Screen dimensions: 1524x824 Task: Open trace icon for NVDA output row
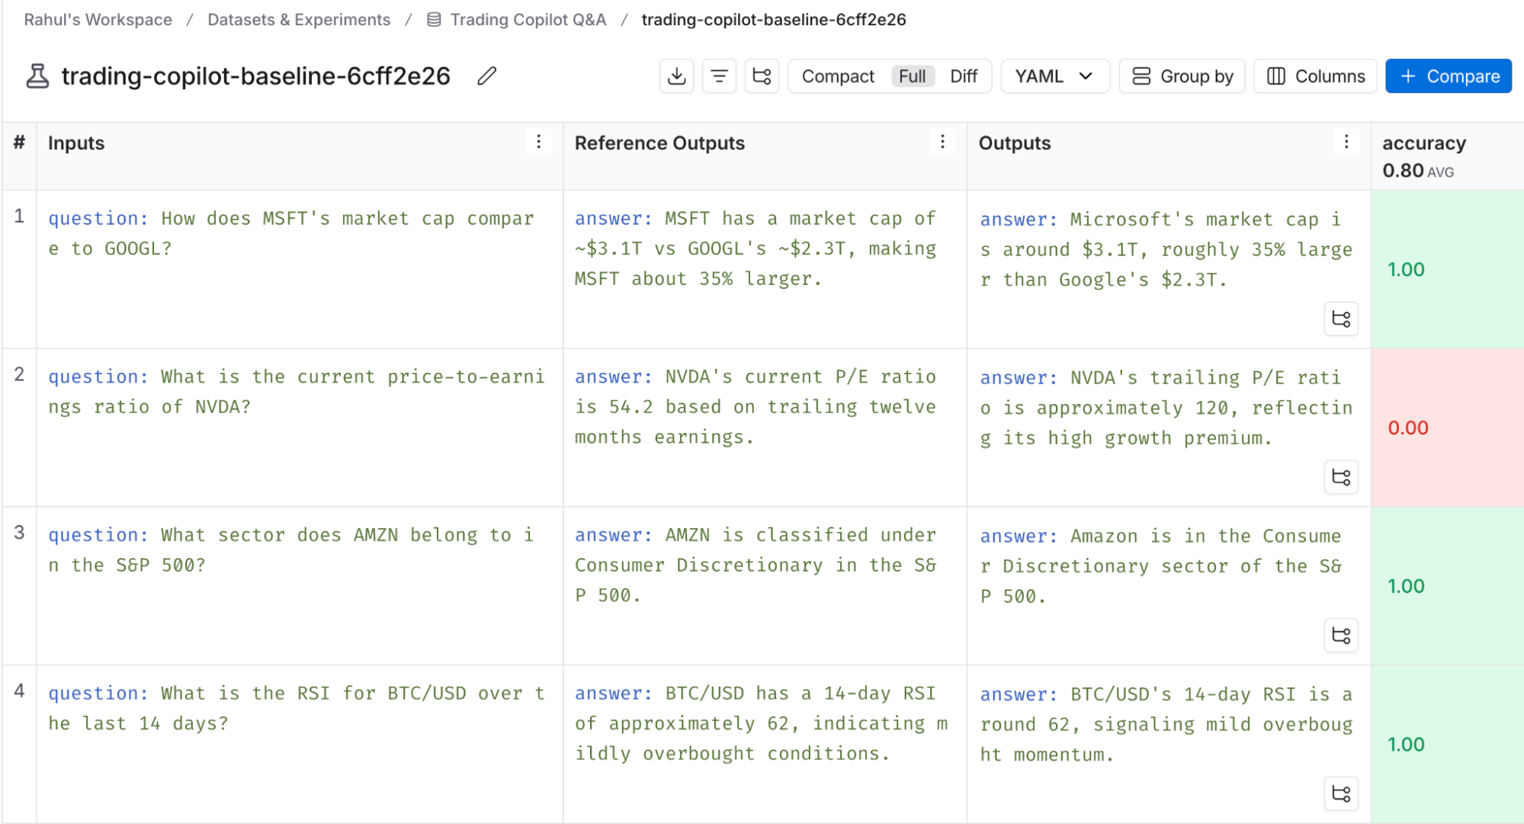1341,477
